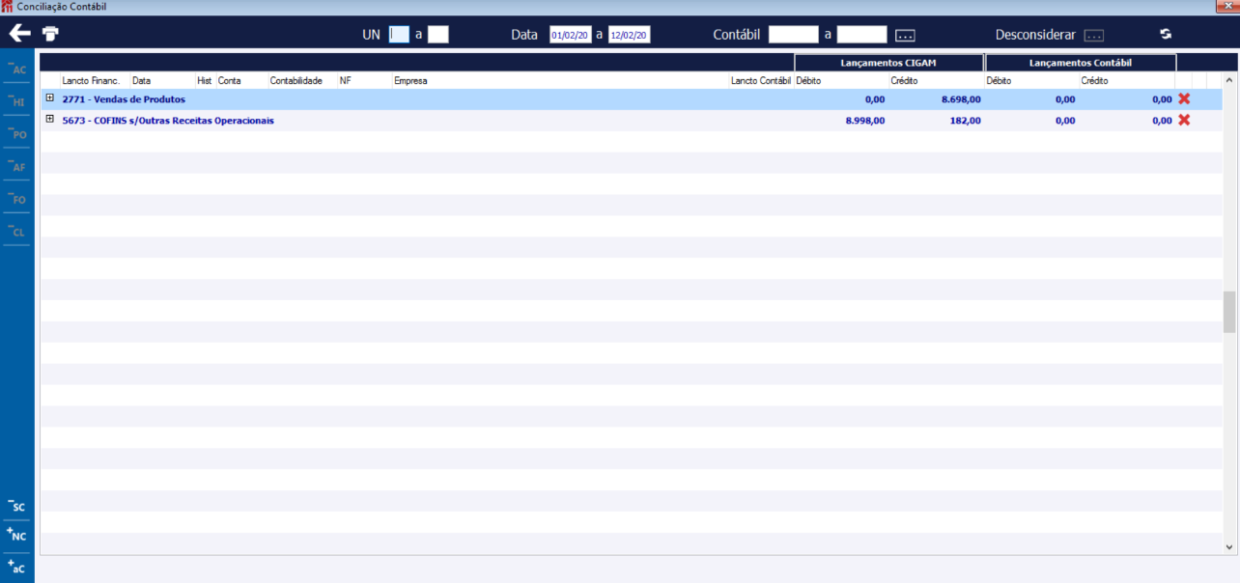Viewport: 1240px width, 583px height.
Task: Remove the 5673 COFINS row with red X
Action: click(1184, 120)
